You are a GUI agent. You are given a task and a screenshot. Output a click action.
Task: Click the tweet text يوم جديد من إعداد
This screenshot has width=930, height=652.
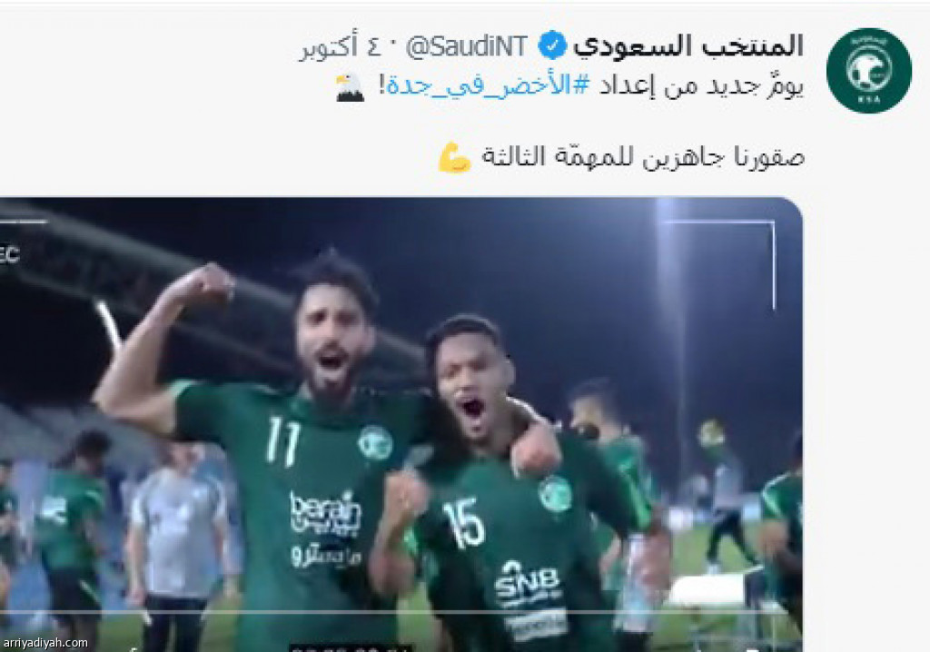(x=701, y=86)
